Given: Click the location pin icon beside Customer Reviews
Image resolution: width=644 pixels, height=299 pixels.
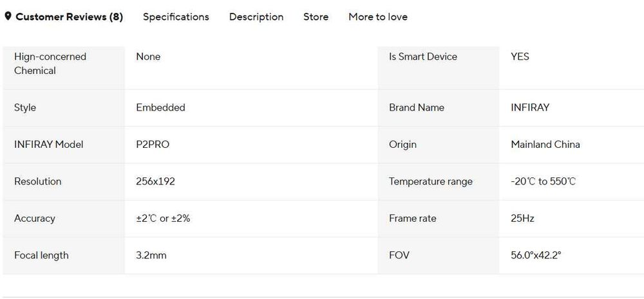Looking at the screenshot, I should point(8,17).
